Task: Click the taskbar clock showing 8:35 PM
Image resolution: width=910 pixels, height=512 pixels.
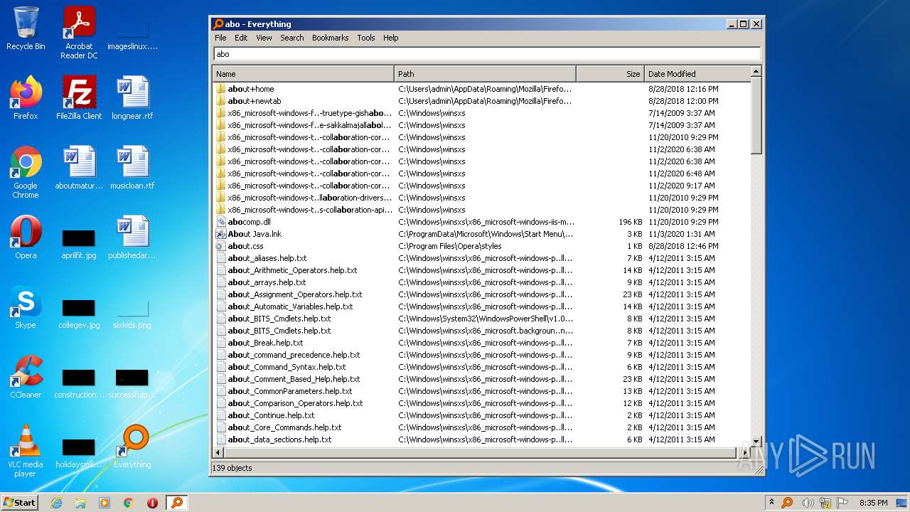Action: [x=873, y=503]
